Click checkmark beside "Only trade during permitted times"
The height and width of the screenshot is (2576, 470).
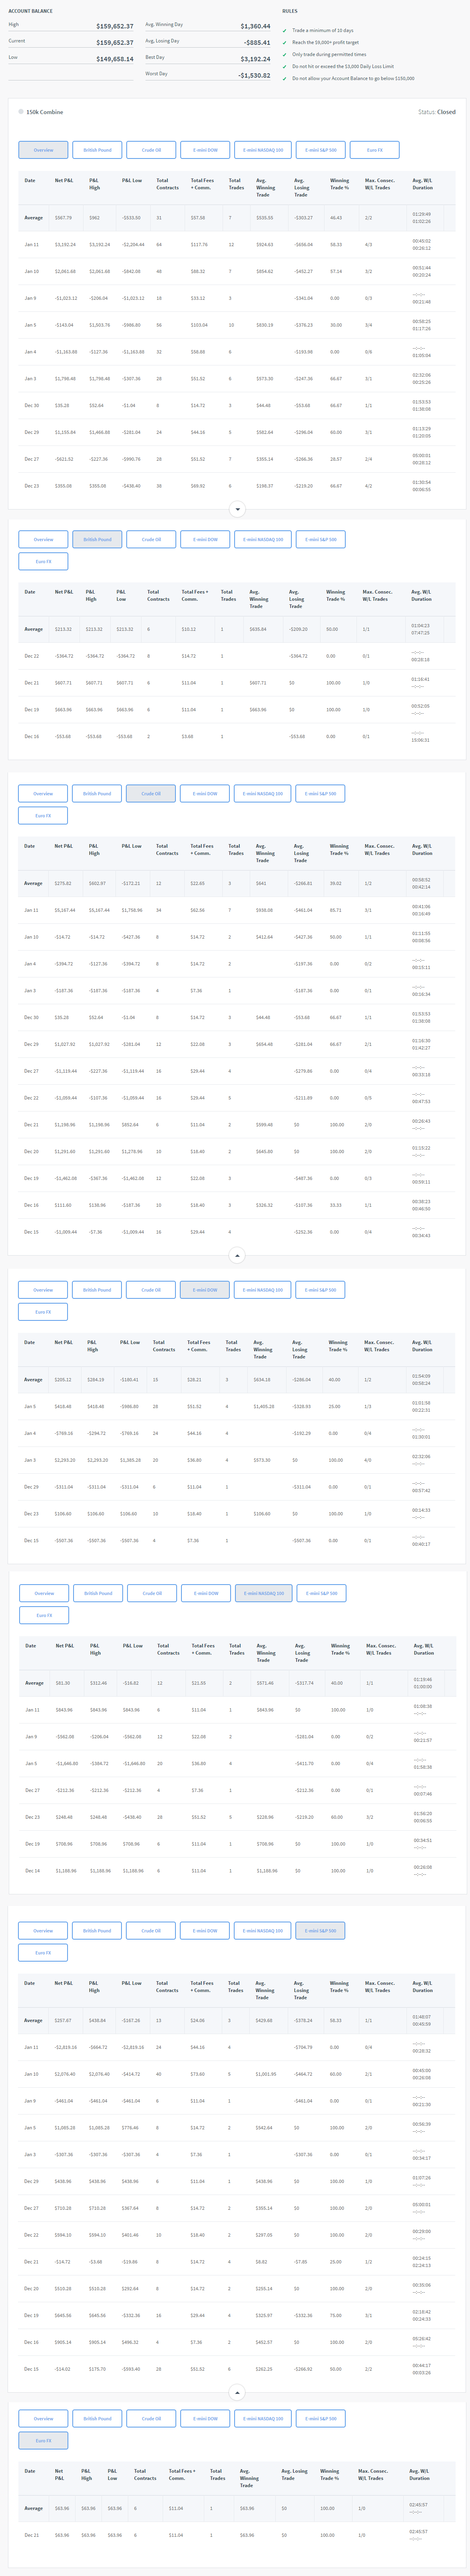coord(285,55)
